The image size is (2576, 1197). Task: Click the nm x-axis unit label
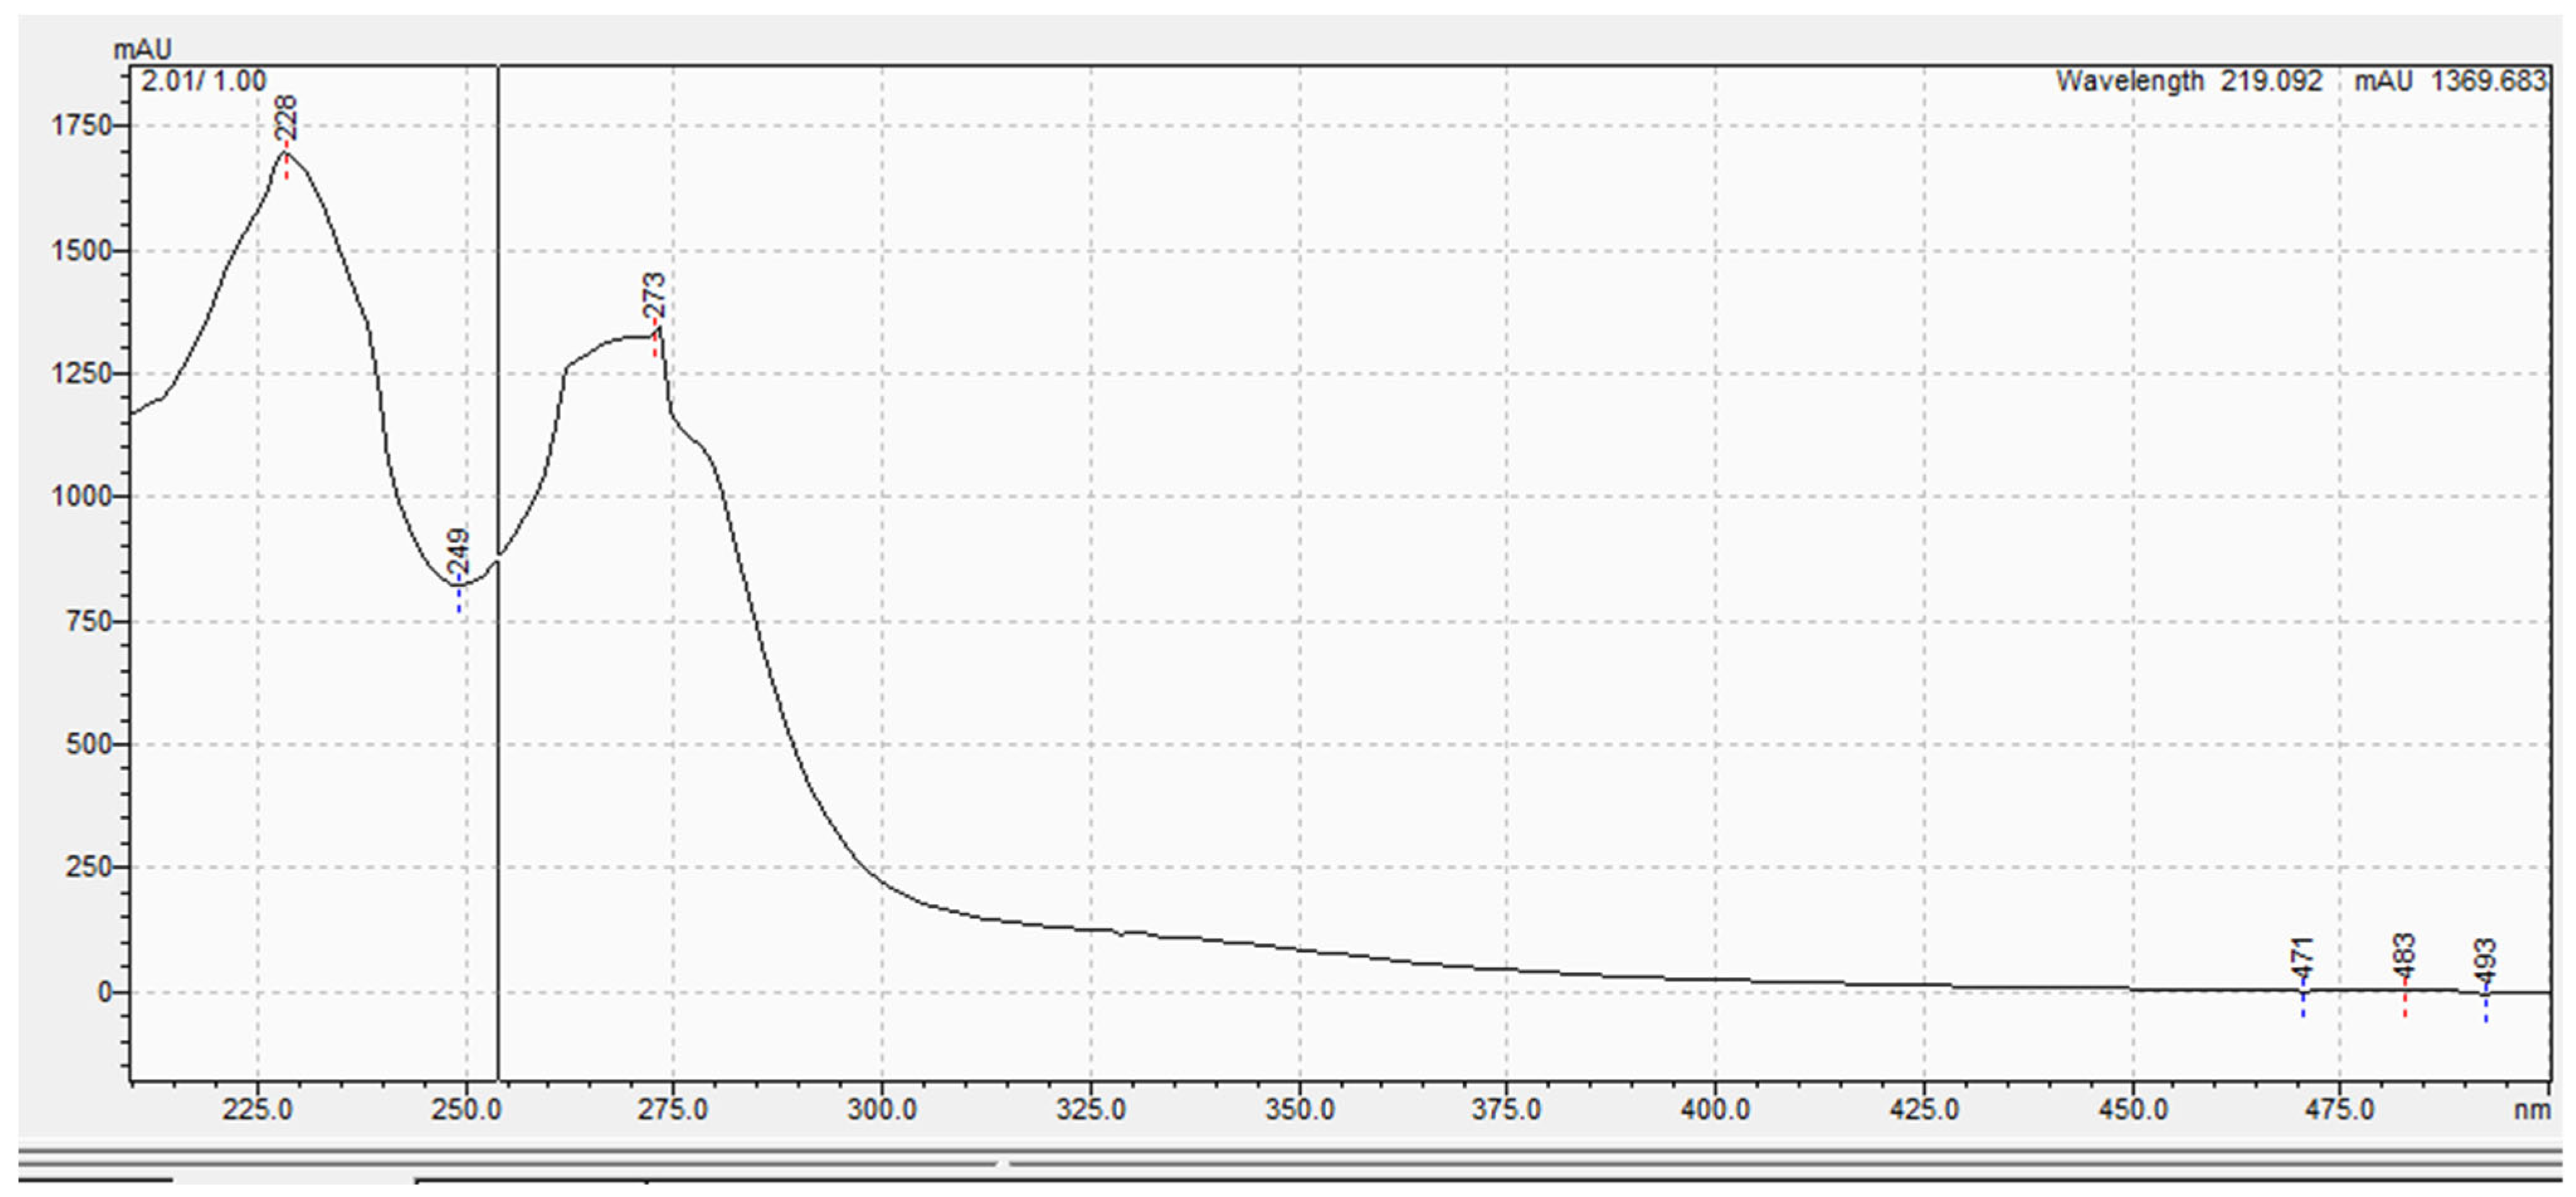(x=2532, y=1110)
